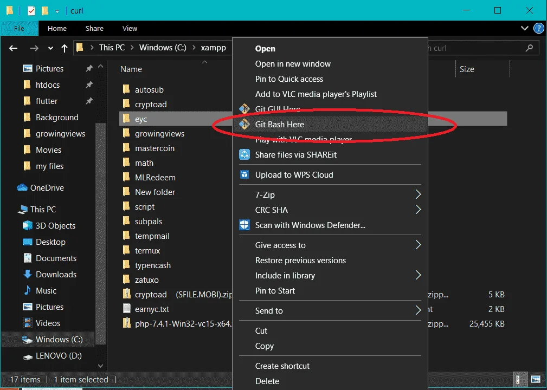Expand the 7-Zip submenu arrow
Viewport: 547px width, 390px height.
pos(418,194)
